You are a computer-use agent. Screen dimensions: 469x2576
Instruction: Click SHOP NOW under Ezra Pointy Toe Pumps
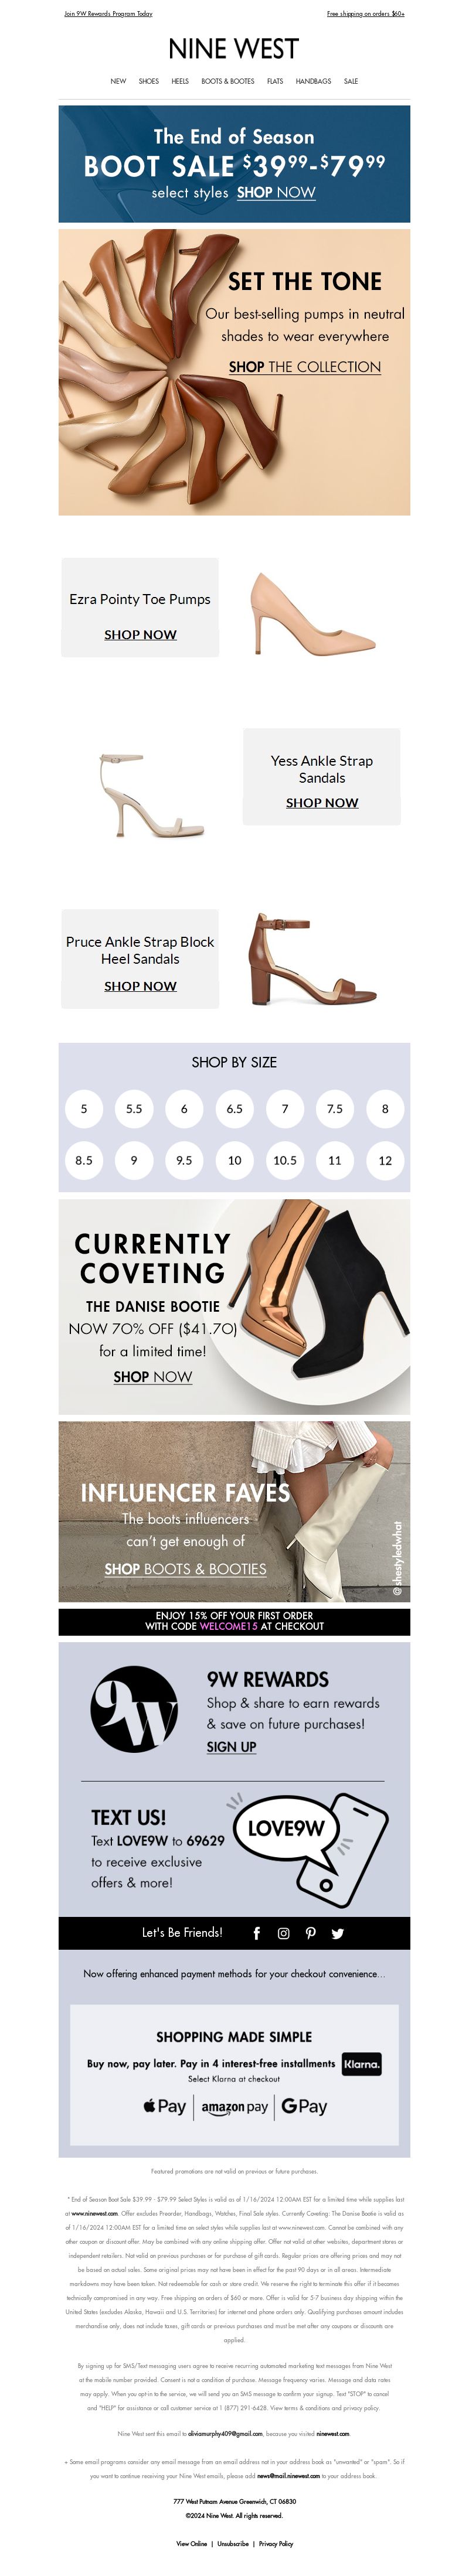click(140, 634)
